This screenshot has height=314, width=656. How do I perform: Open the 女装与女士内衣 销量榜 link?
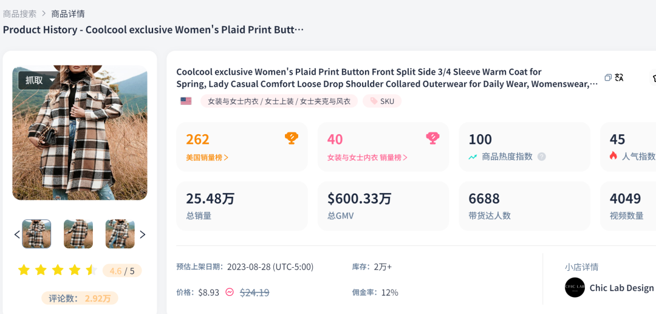point(367,157)
